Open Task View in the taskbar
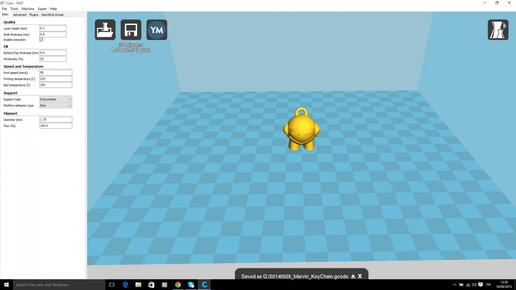Screen dimensions: 516x290 pos(112,284)
